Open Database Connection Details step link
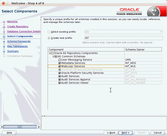 pyautogui.click(x=24, y=31)
